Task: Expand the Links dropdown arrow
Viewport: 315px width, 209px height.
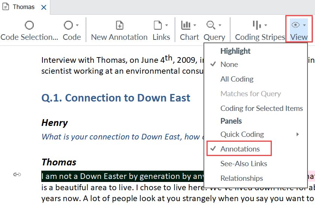Action: click(167, 25)
